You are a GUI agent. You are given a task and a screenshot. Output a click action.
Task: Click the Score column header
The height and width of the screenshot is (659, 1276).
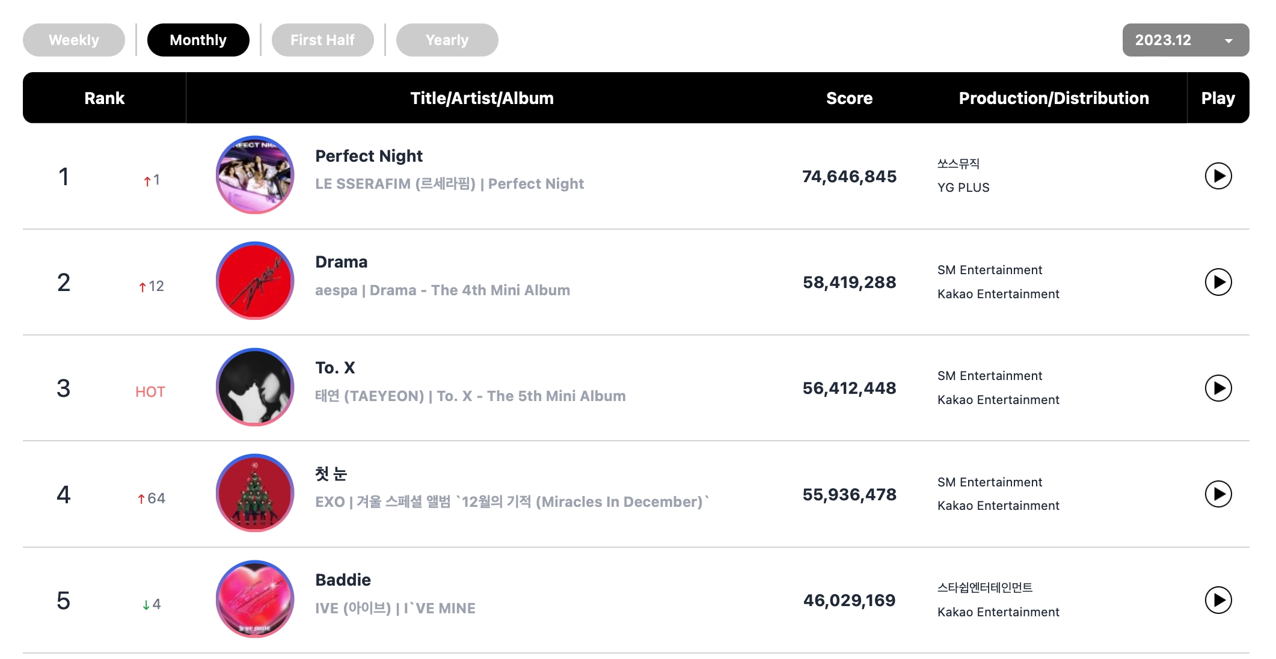coord(849,98)
